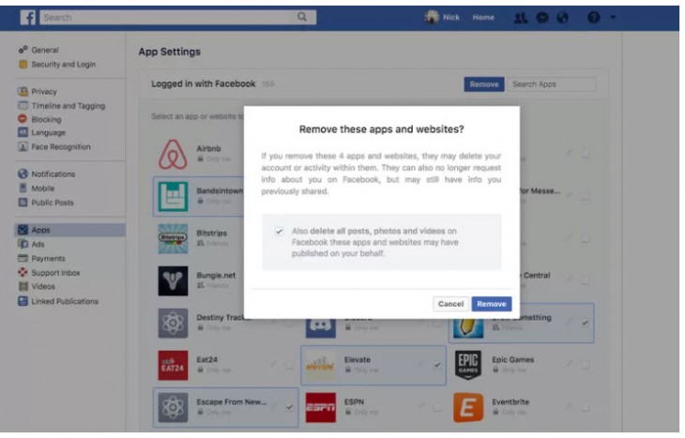685x438 pixels.
Task: Click the Airbnb app logo
Action: 173,154
